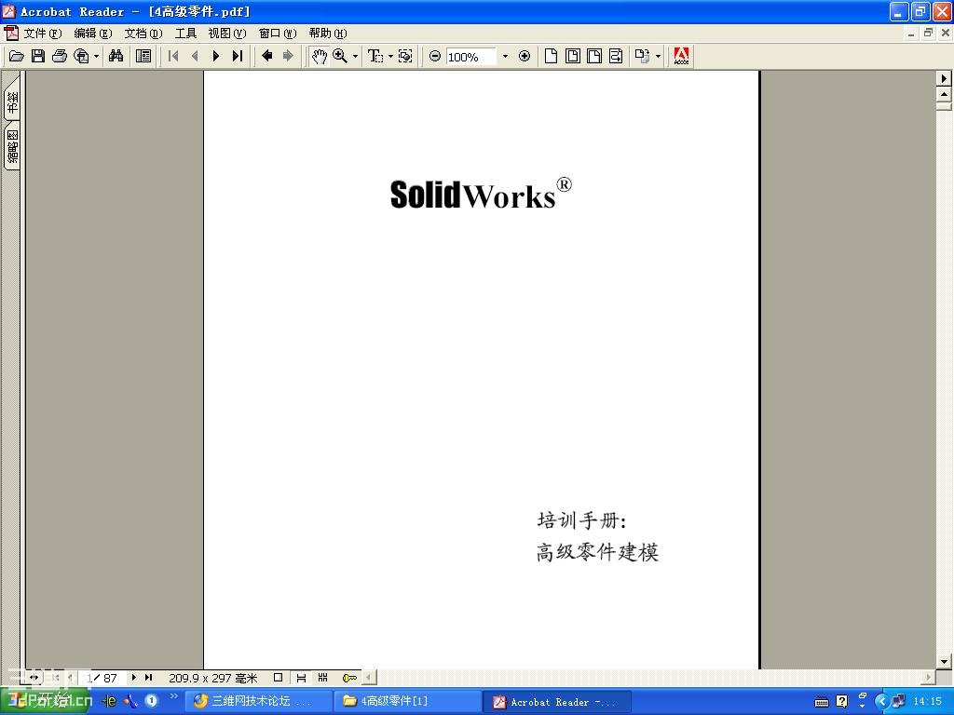
Task: Click the Start button on taskbar
Action: 46,701
